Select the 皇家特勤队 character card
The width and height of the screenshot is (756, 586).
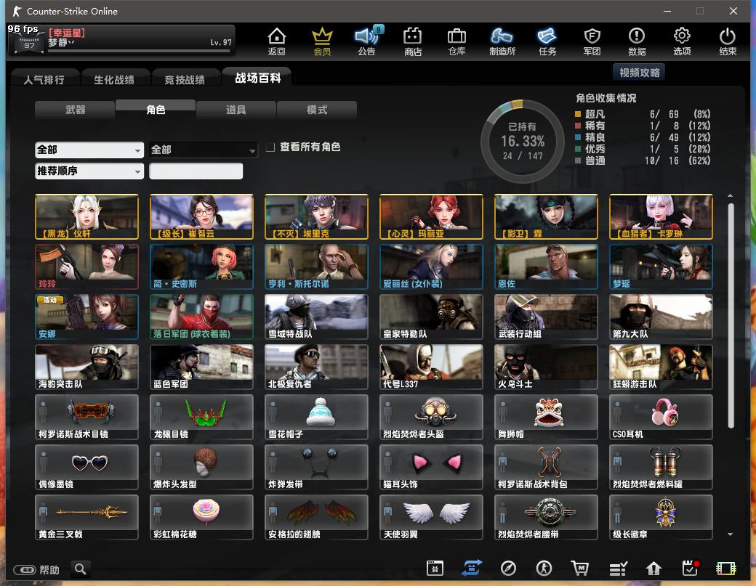click(x=431, y=317)
